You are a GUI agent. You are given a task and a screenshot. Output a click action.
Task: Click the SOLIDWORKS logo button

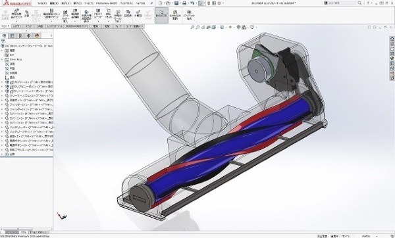click(17, 3)
